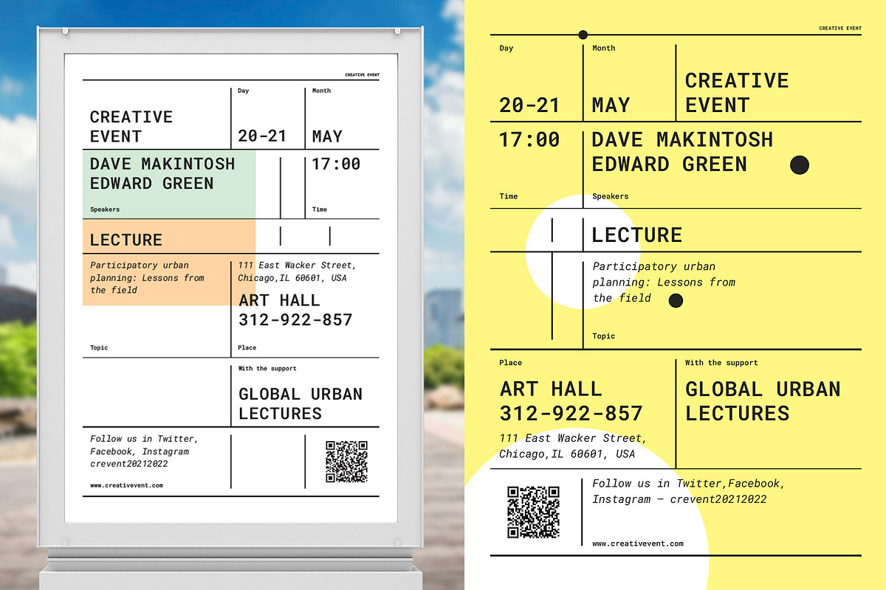Click the GLOBAL URBAN LECTURES support text
Screen dimensions: 886x590
point(763,400)
